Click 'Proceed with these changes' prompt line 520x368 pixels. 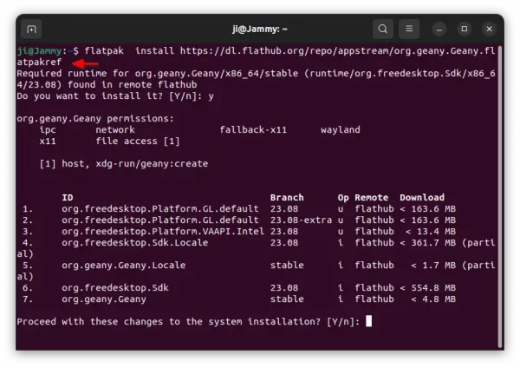[x=188, y=322]
